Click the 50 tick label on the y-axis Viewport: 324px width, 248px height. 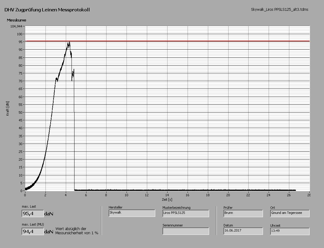pos(20,112)
